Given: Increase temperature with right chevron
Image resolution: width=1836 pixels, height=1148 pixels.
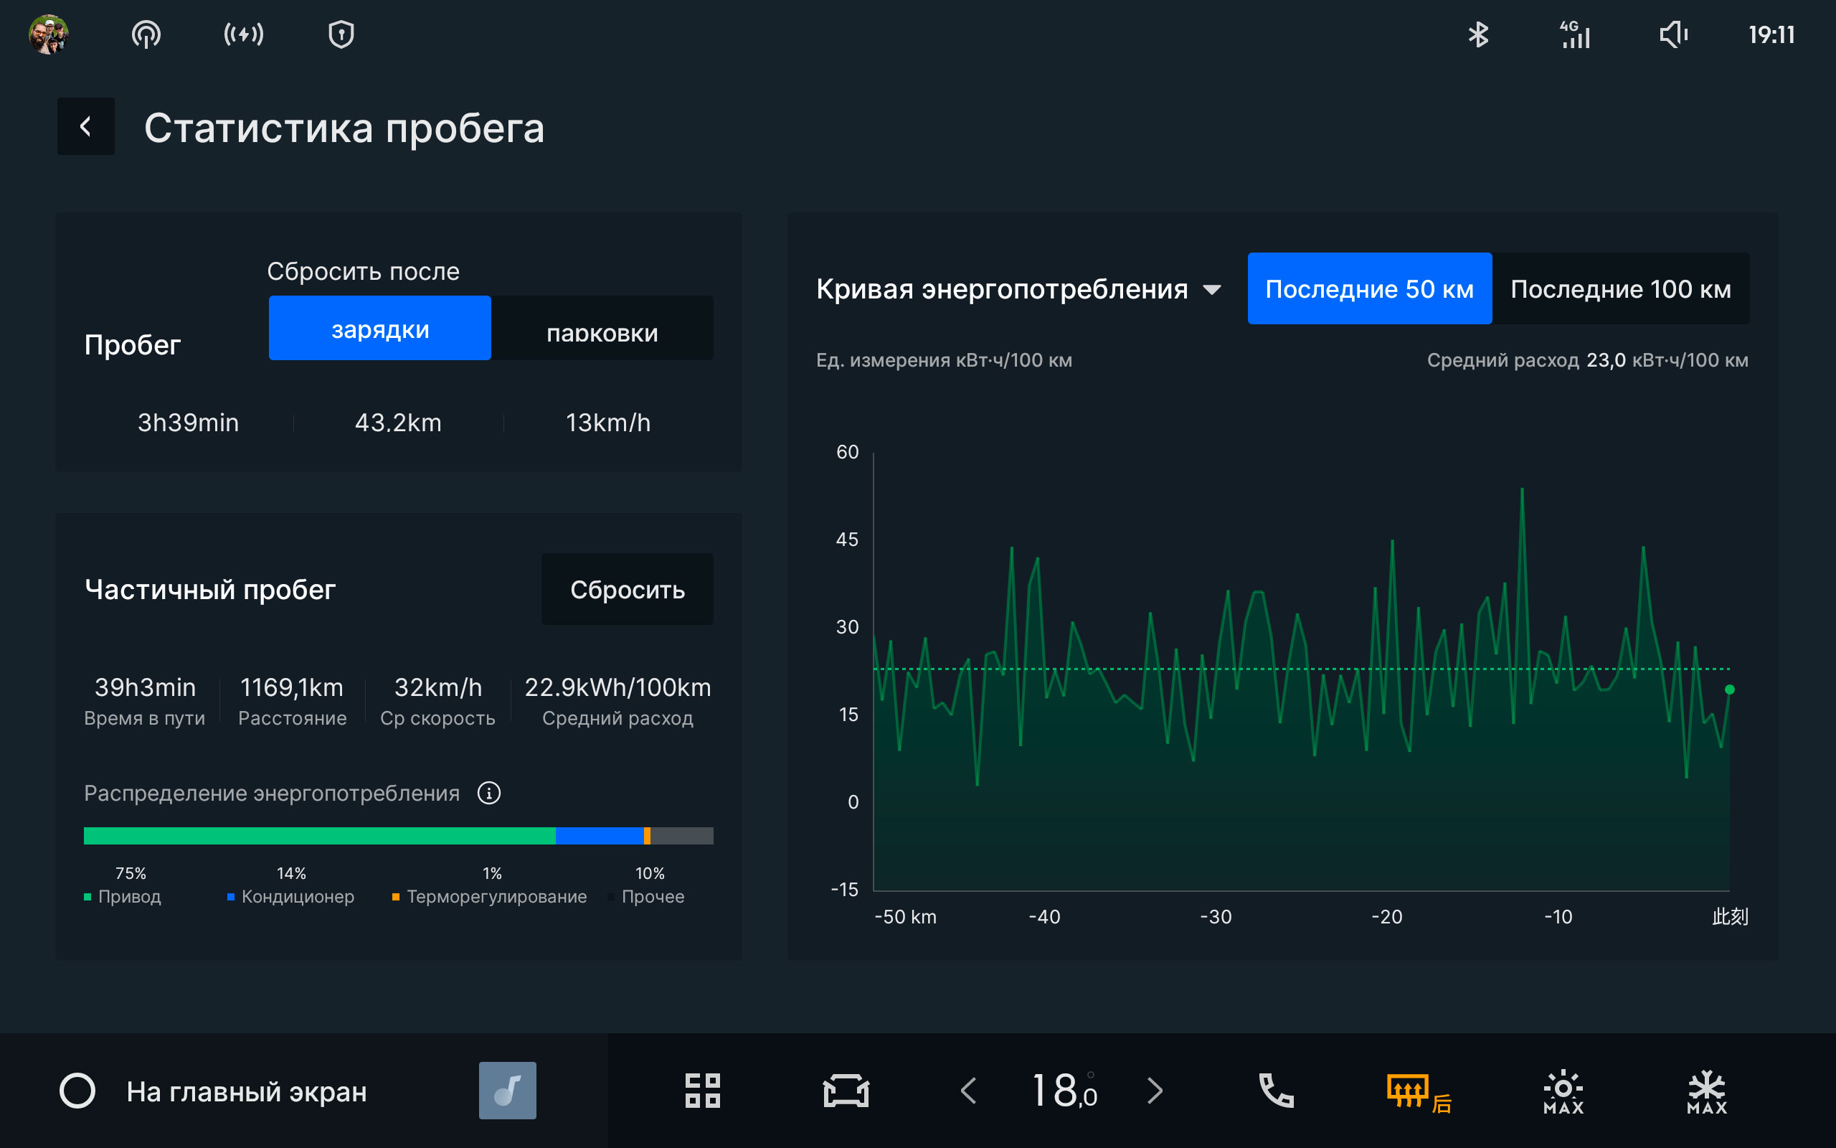Looking at the screenshot, I should 1155,1091.
